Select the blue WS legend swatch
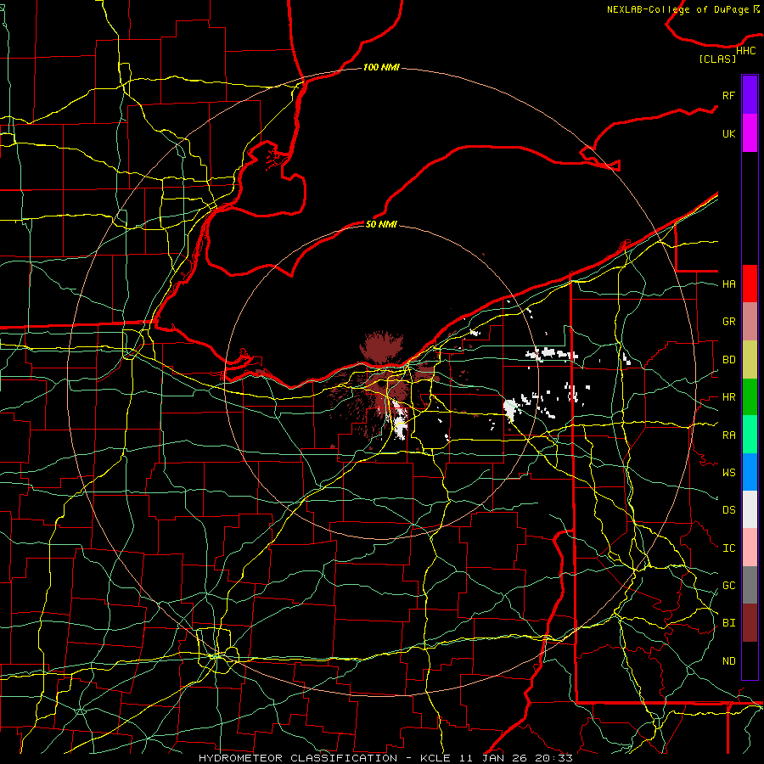764x764 pixels. click(x=750, y=472)
